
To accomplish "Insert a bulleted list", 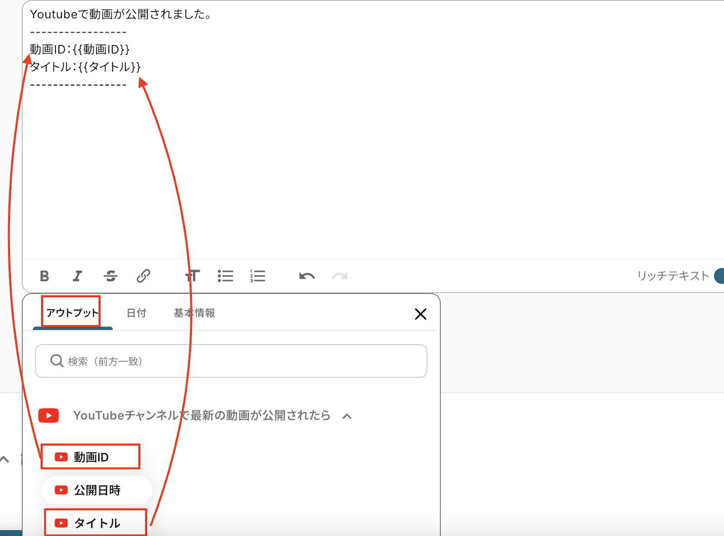I will (x=225, y=276).
